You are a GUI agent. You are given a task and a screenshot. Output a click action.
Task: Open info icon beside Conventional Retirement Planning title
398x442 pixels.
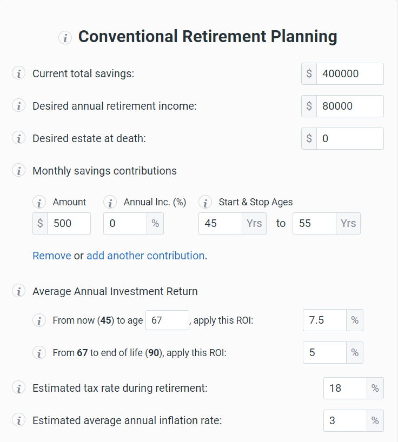pos(65,37)
